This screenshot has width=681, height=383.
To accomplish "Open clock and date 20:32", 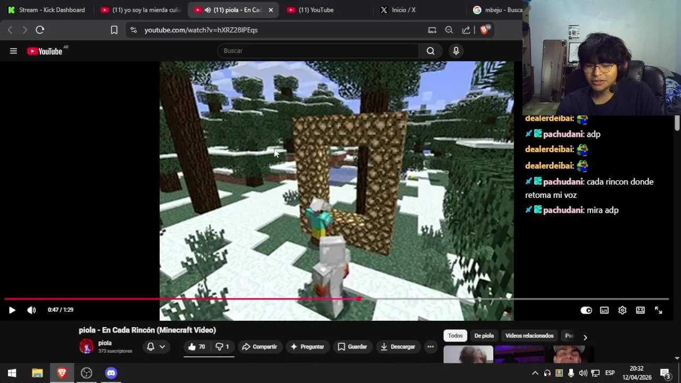I will 637,373.
